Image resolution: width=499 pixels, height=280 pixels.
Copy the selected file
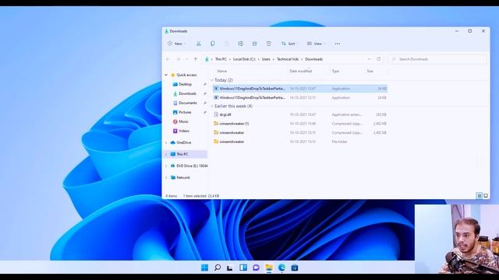click(213, 44)
